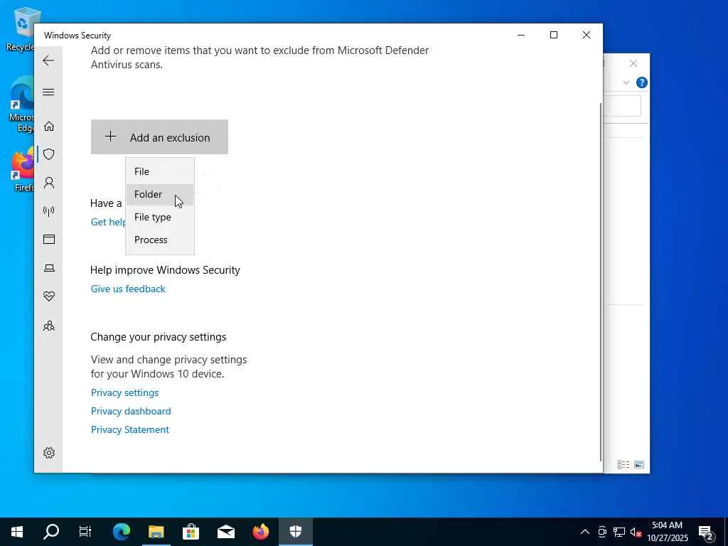Open Task View on the taskbar
The width and height of the screenshot is (728, 546).
85,532
